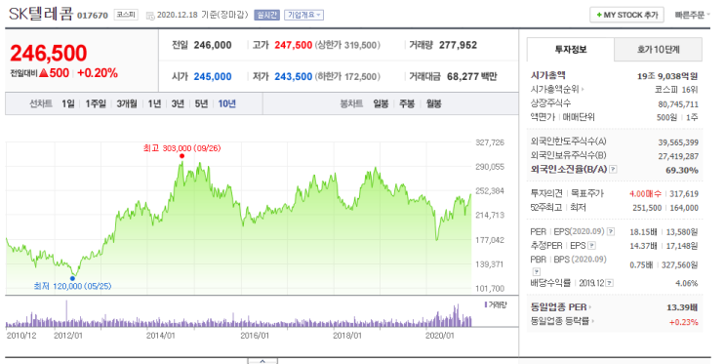Switch to the 투자정보 tab
This screenshot has width=725, height=364.
point(571,50)
